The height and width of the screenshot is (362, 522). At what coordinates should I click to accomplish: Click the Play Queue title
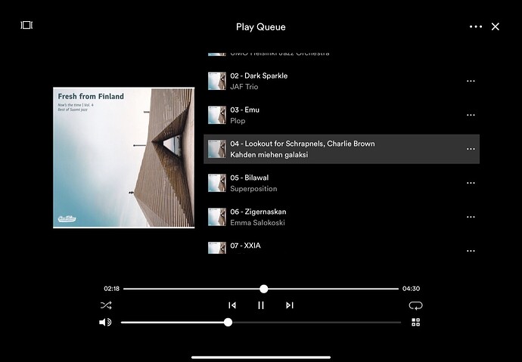(261, 27)
